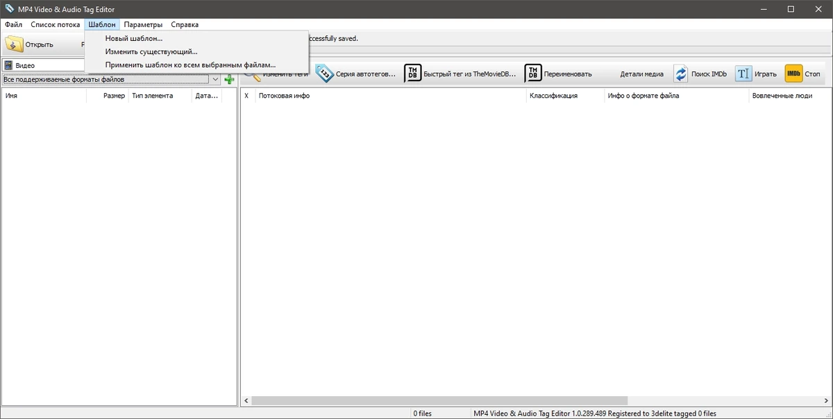Click the horizontal scrollbar thumb in tag table
The height and width of the screenshot is (419, 833).
[439, 401]
